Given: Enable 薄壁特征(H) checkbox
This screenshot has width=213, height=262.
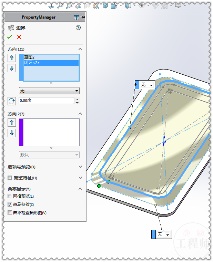Looking at the screenshot, I should point(10,178).
